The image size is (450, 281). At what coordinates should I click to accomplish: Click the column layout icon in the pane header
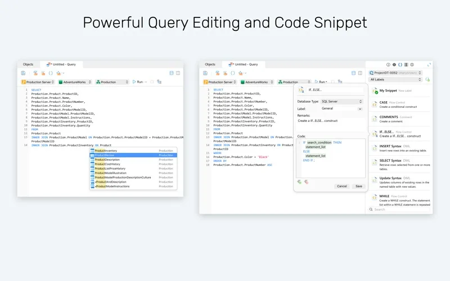[x=406, y=65]
